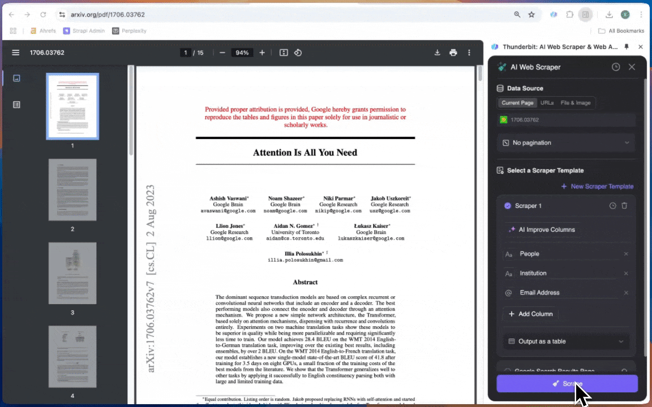This screenshot has height=407, width=652.
Task: Open the Perplexity bookmark
Action: click(x=129, y=31)
